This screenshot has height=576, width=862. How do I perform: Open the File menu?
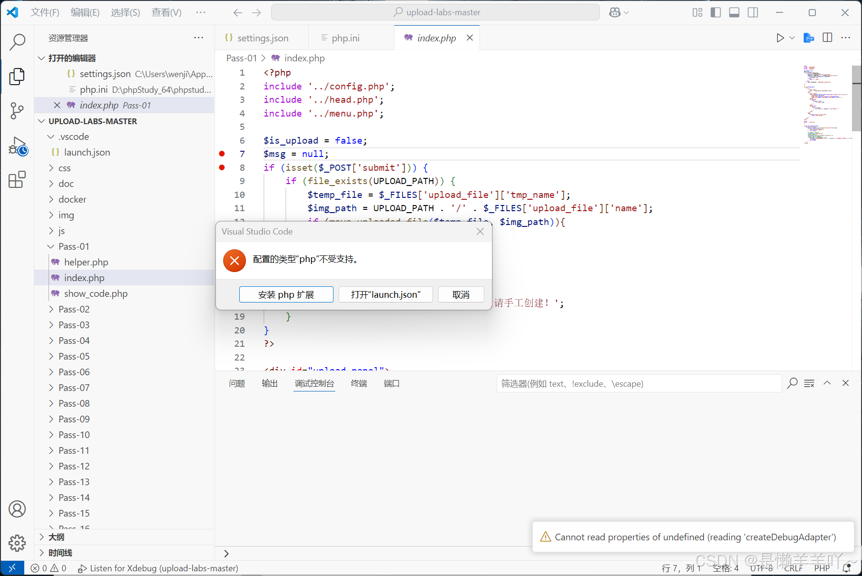tap(45, 12)
